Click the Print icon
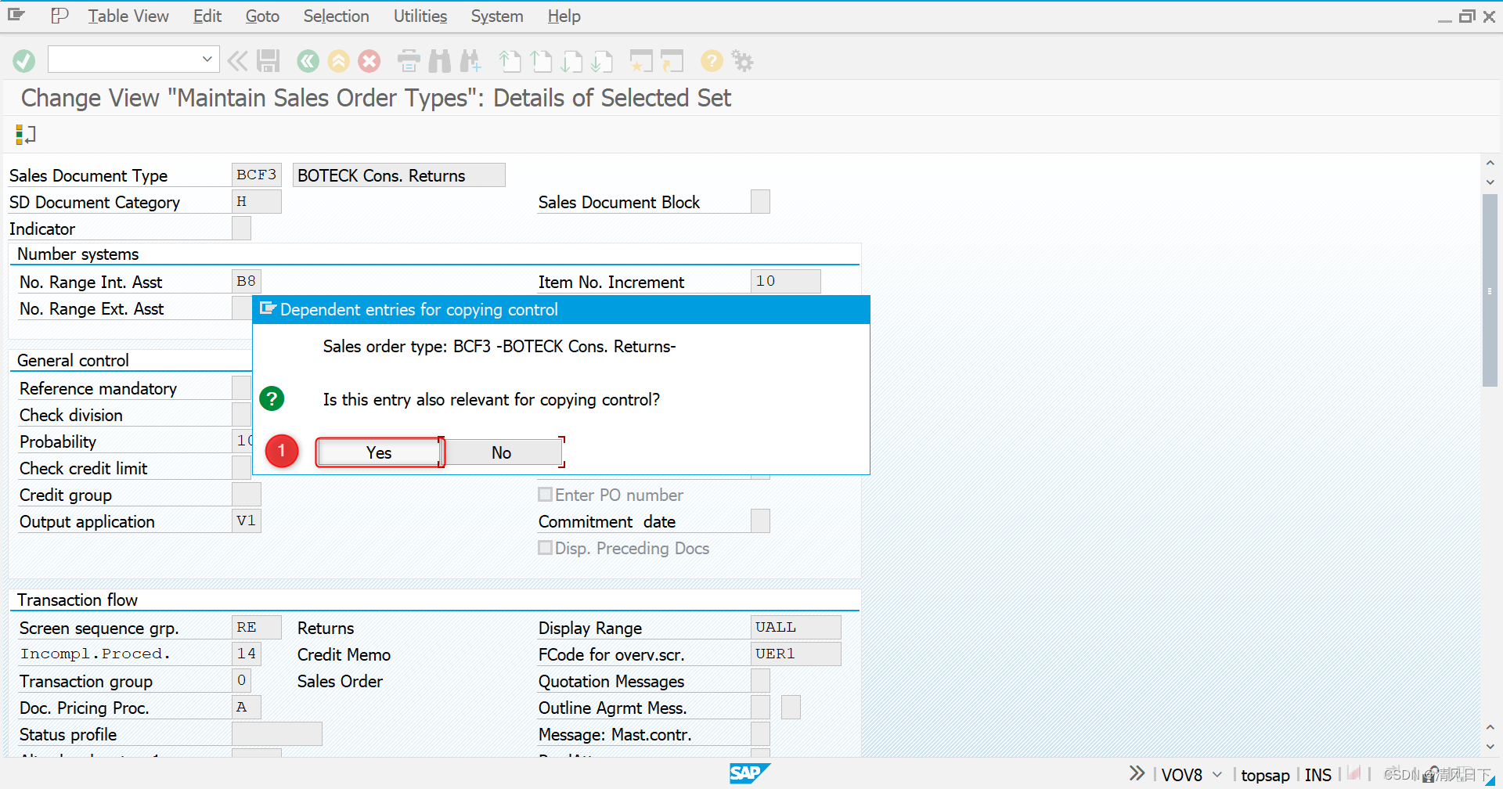The width and height of the screenshot is (1503, 789). pos(409,61)
